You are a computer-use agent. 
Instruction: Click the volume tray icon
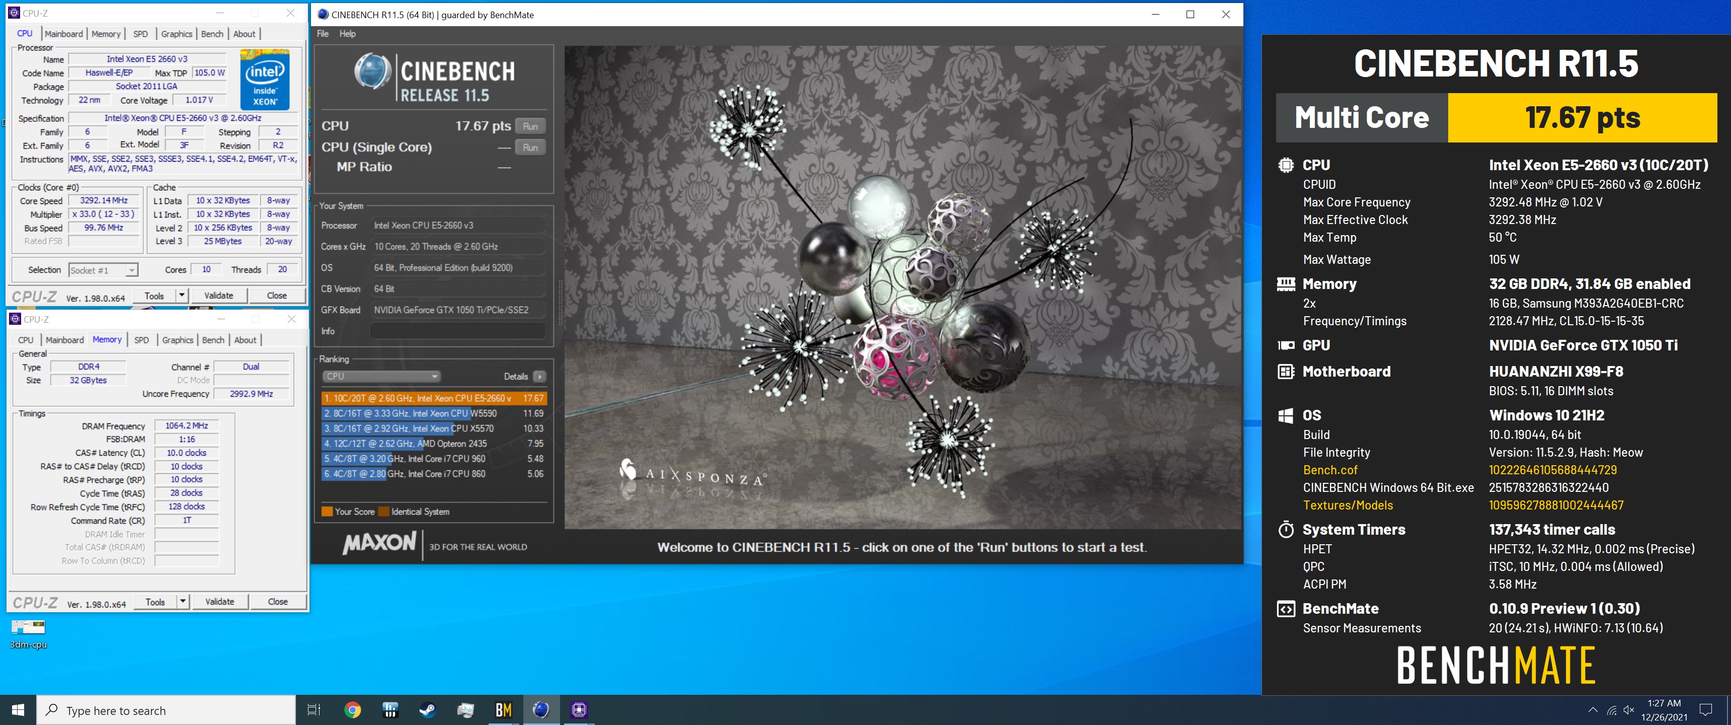[x=1628, y=710]
